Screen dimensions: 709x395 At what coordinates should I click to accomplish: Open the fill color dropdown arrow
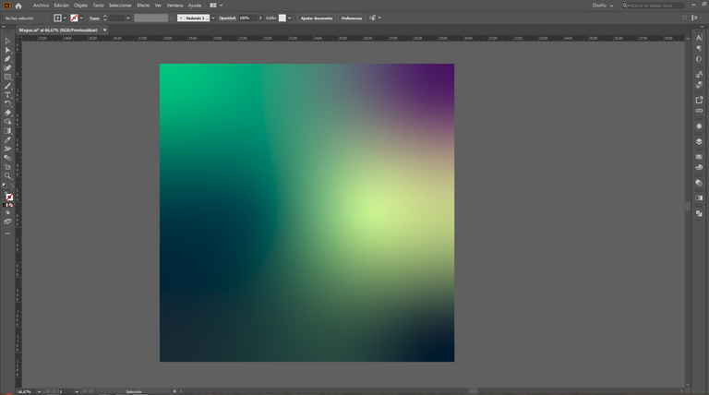click(66, 18)
